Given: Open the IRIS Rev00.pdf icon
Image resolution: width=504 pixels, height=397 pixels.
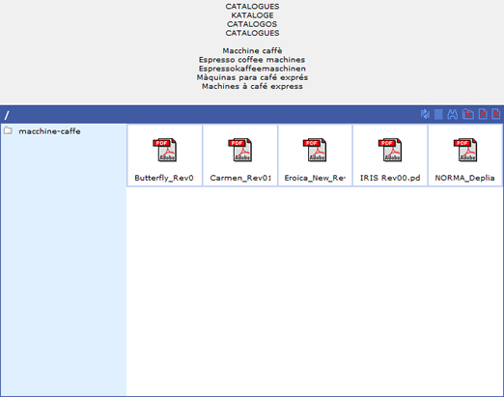Looking at the screenshot, I should (x=390, y=150).
